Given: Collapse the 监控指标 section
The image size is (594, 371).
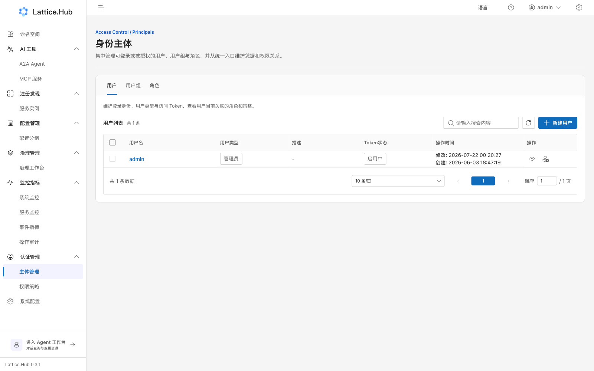Looking at the screenshot, I should click(76, 183).
